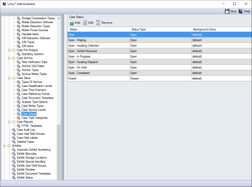Open Exhibit Storage Locations tree item
This screenshot has width=252, height=187.
click(32, 158)
